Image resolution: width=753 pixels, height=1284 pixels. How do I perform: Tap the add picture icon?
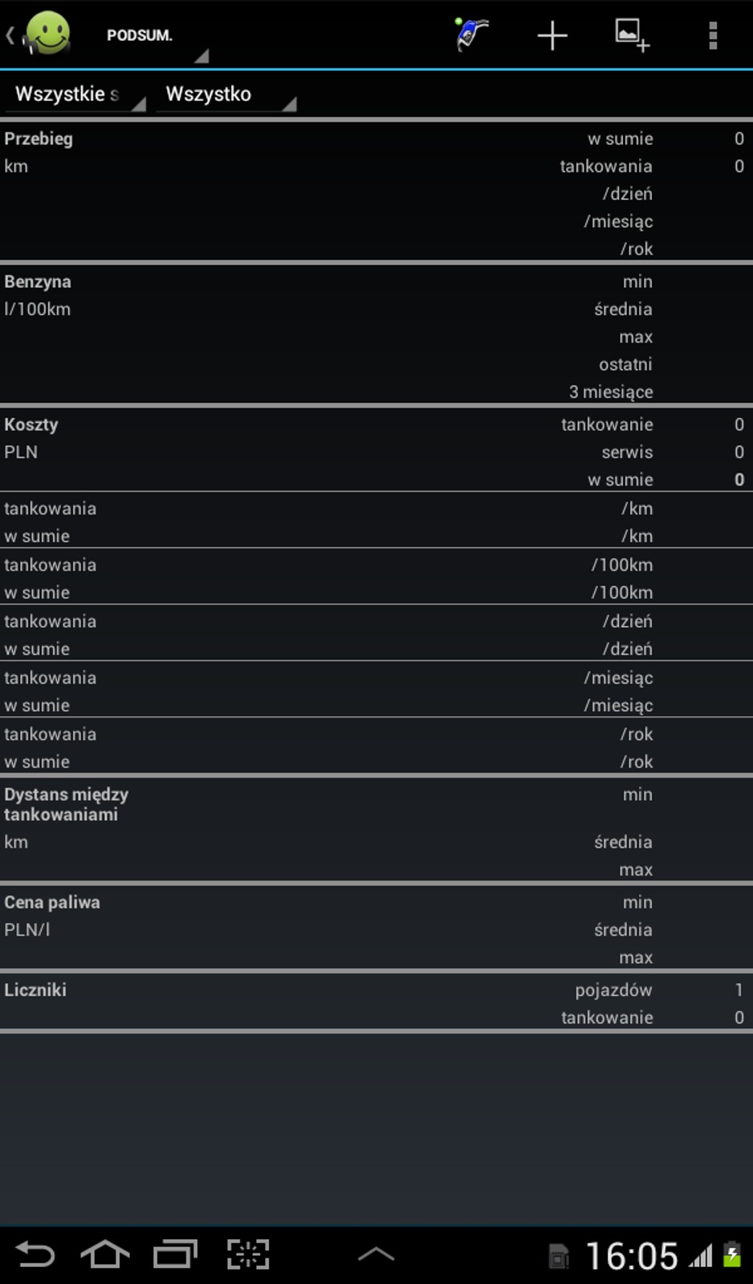[x=632, y=35]
